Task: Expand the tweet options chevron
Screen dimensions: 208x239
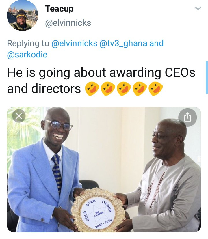Action: pos(198,9)
